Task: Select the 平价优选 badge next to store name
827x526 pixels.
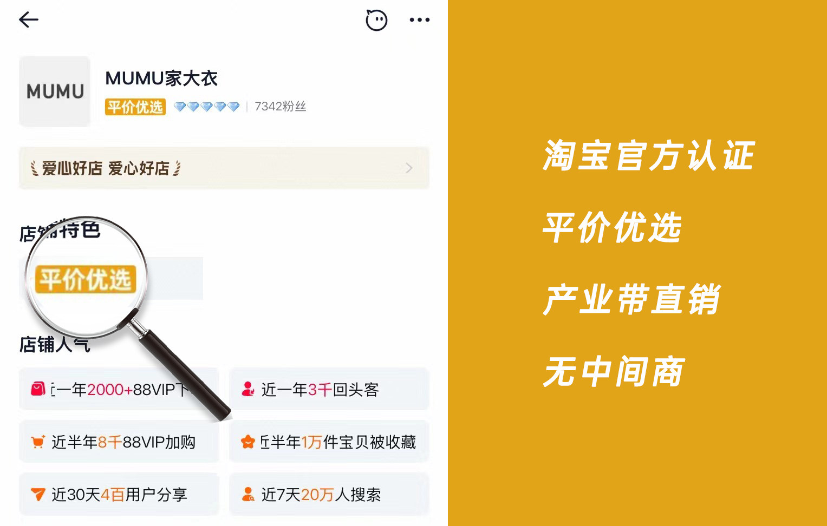Action: coord(135,107)
